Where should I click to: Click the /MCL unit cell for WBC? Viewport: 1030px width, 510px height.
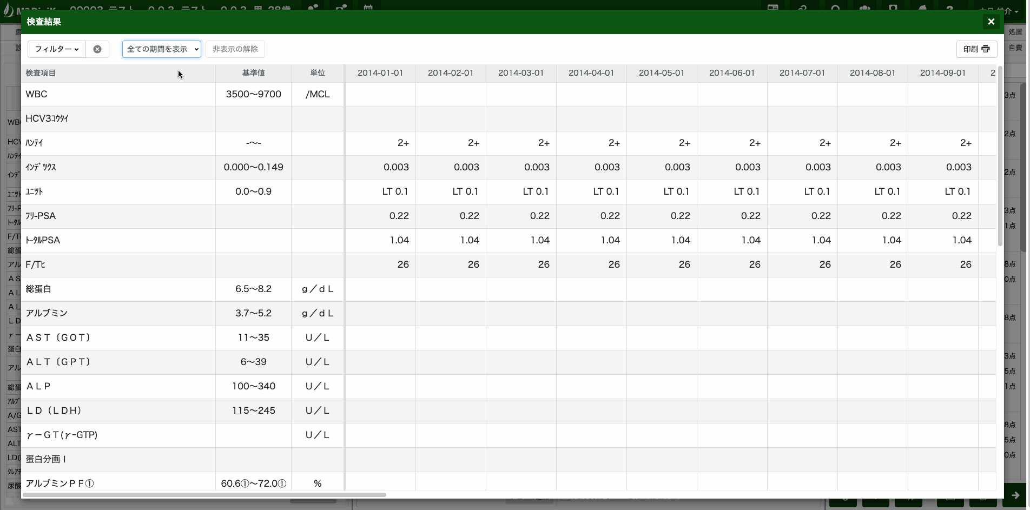pyautogui.click(x=318, y=94)
